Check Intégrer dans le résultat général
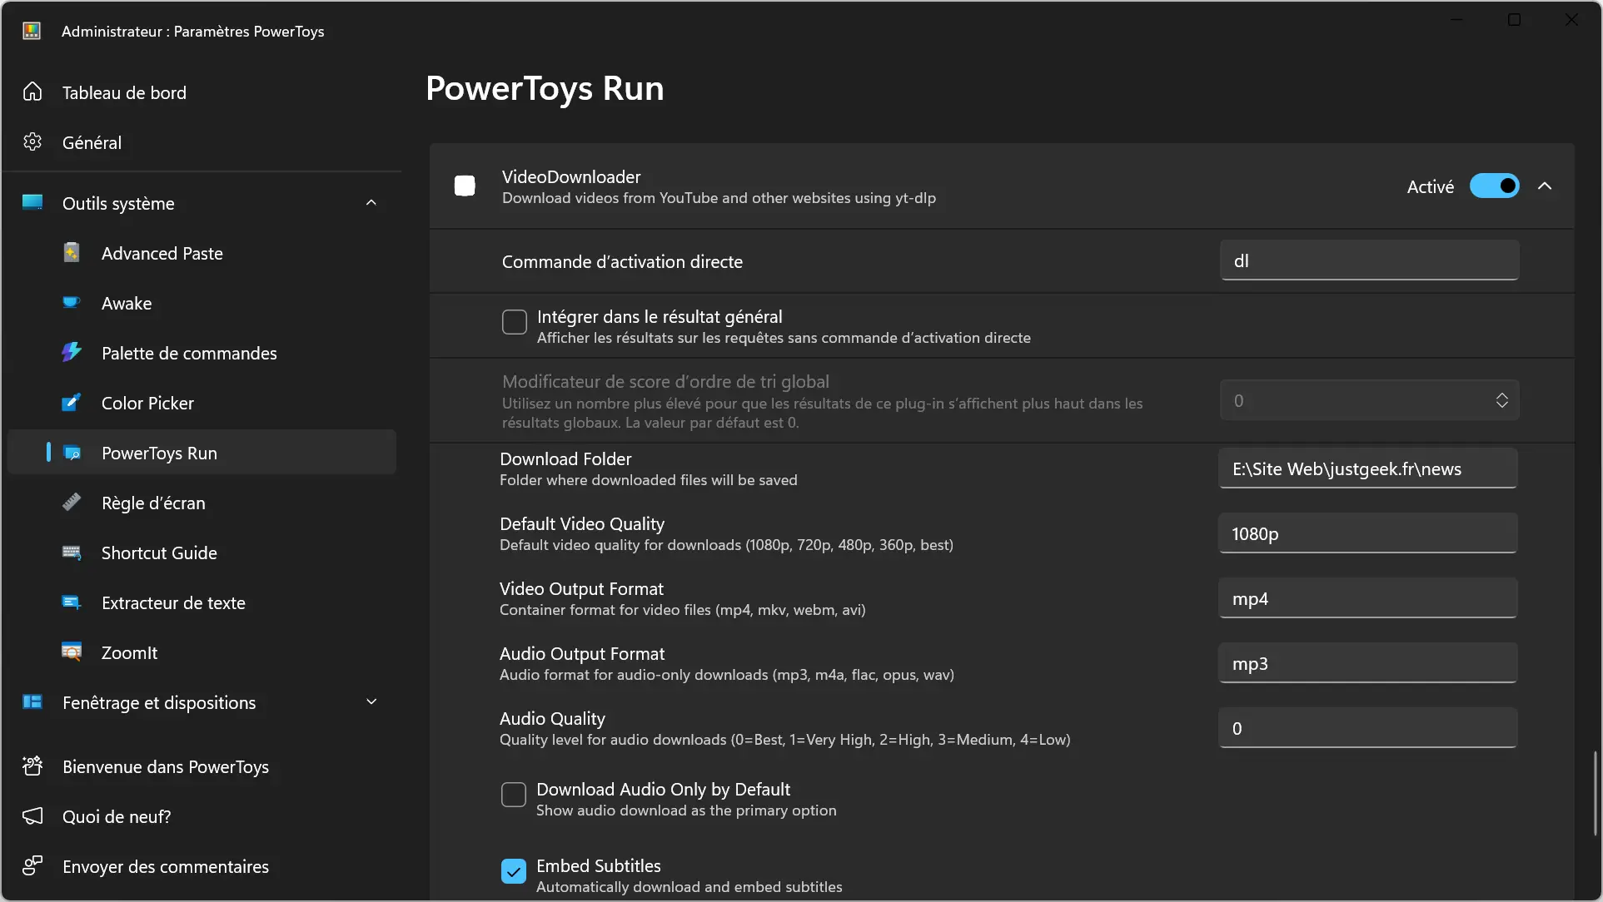The image size is (1603, 902). [x=515, y=322]
